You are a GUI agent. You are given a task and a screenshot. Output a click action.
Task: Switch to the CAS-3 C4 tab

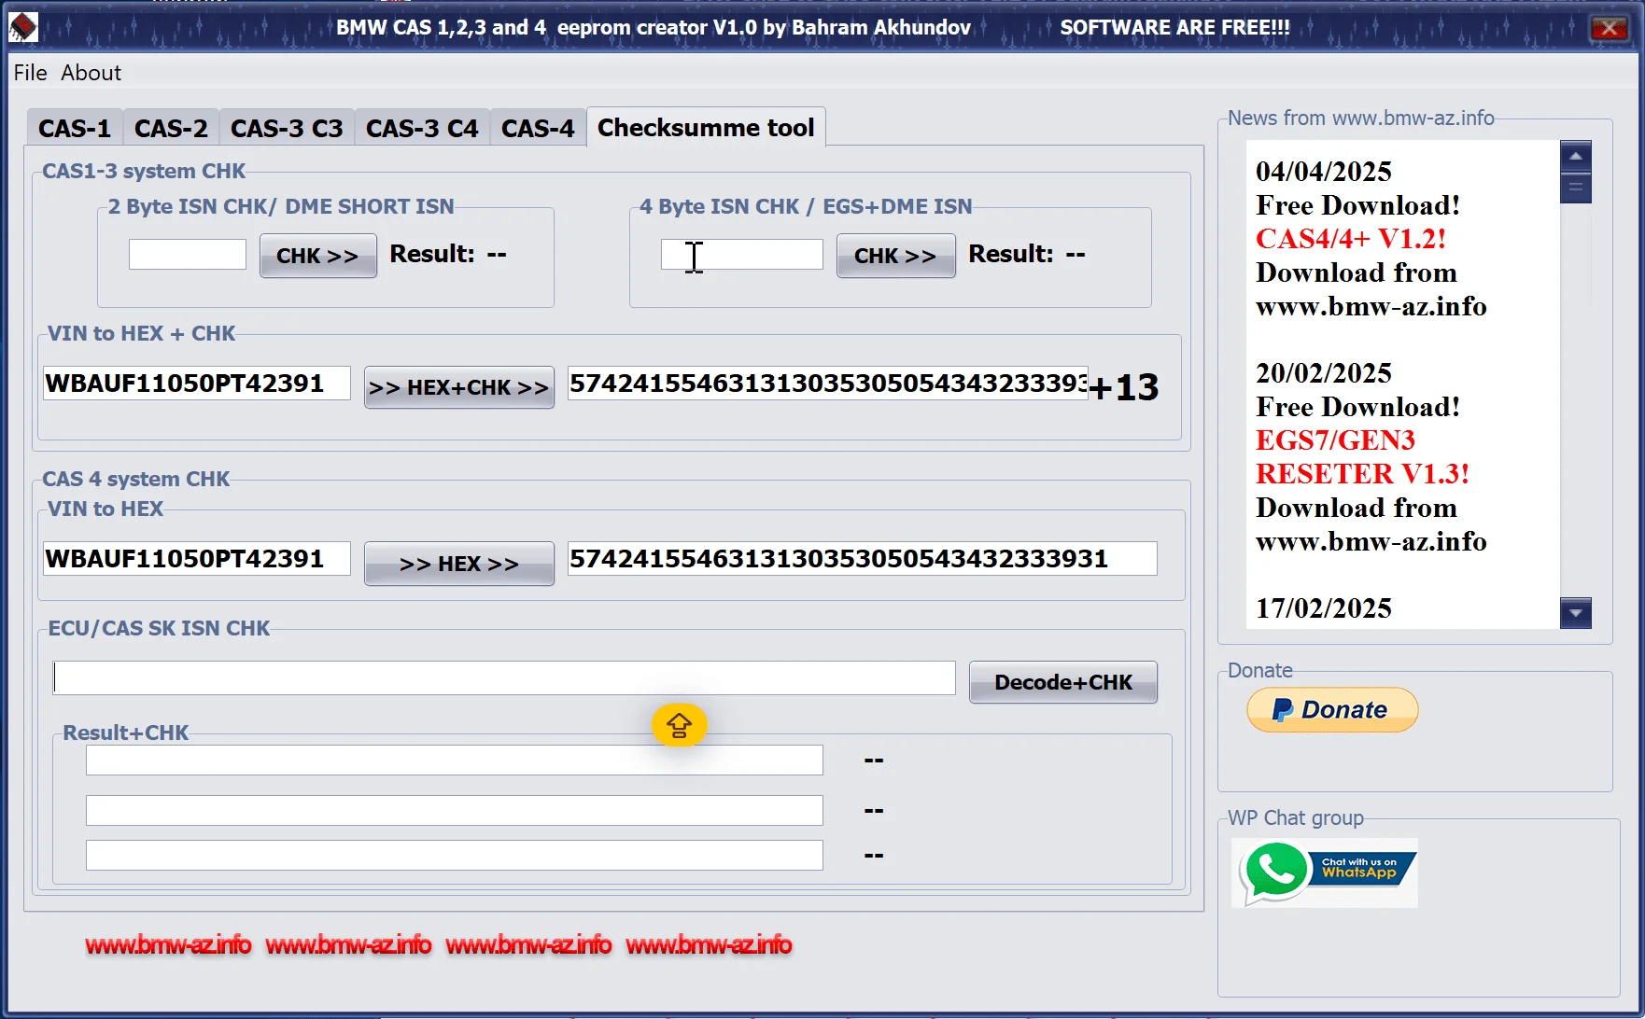(422, 128)
